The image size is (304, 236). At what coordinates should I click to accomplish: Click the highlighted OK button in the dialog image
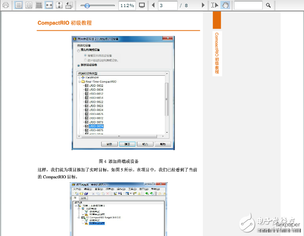click(127, 144)
